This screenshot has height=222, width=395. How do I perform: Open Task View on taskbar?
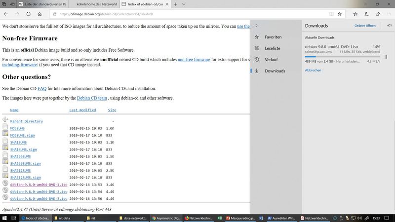[14, 218]
